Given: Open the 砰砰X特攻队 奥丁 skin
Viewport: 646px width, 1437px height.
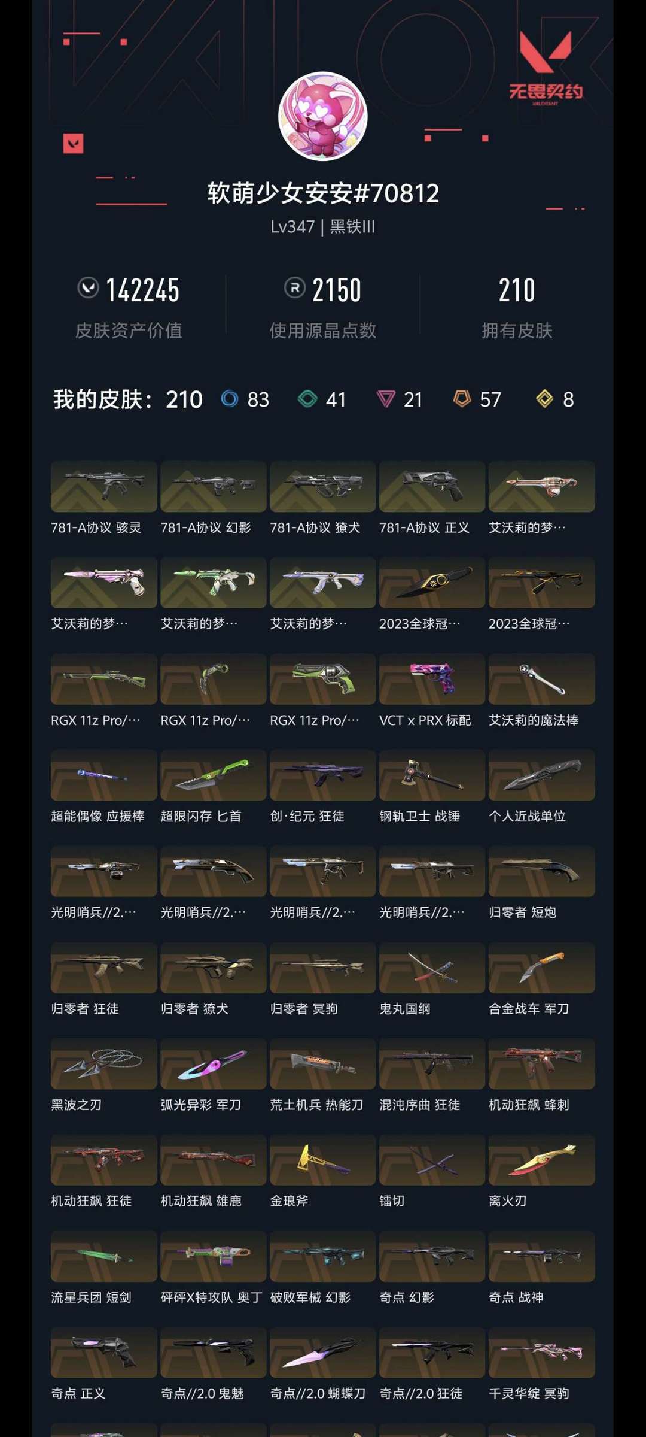Looking at the screenshot, I should [x=214, y=1256].
